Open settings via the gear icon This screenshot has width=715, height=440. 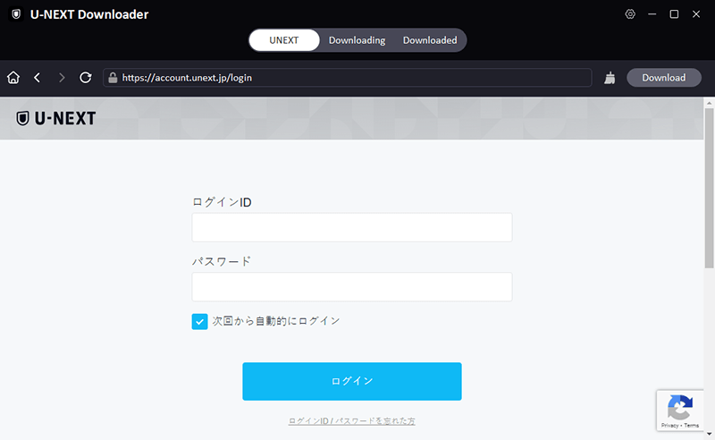pos(630,14)
